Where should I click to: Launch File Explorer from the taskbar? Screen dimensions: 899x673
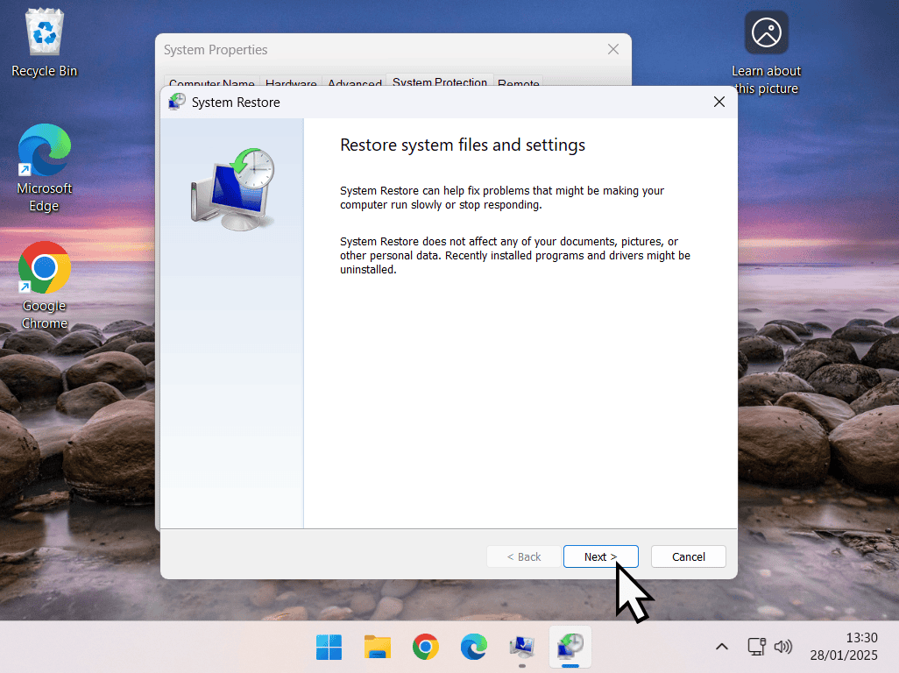pos(378,648)
